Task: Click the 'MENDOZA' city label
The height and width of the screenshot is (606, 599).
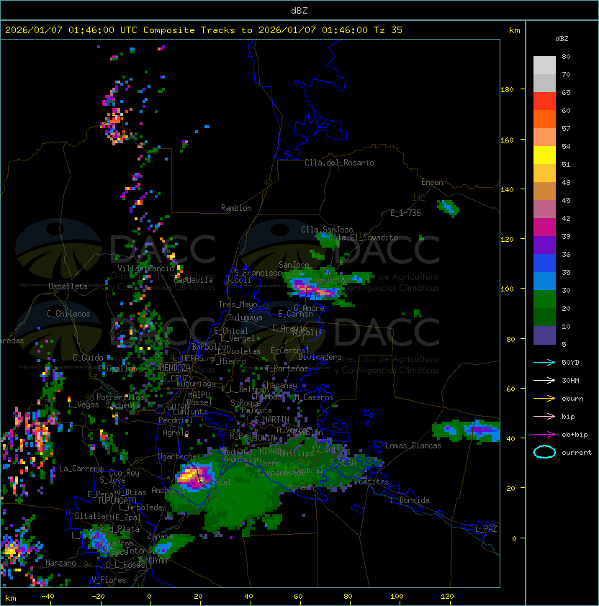Action: (175, 368)
